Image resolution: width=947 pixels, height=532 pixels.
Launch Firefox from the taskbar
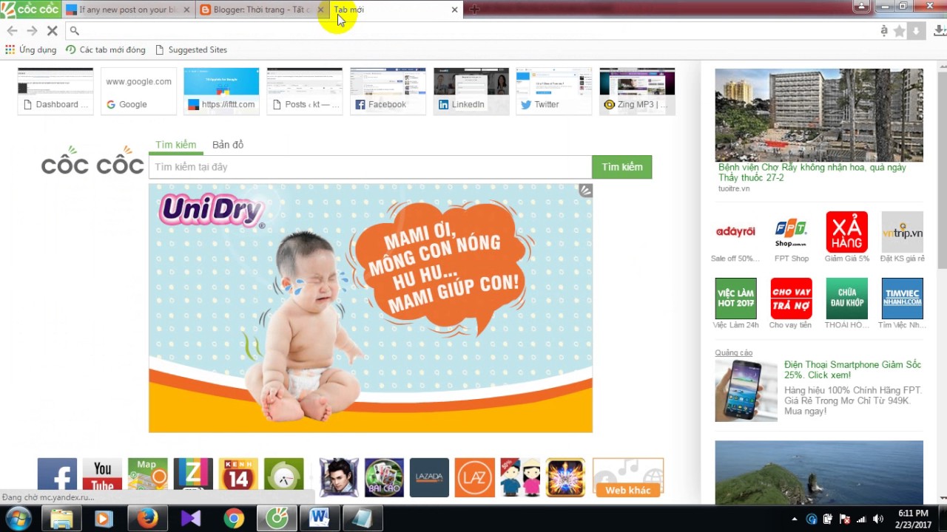click(146, 519)
